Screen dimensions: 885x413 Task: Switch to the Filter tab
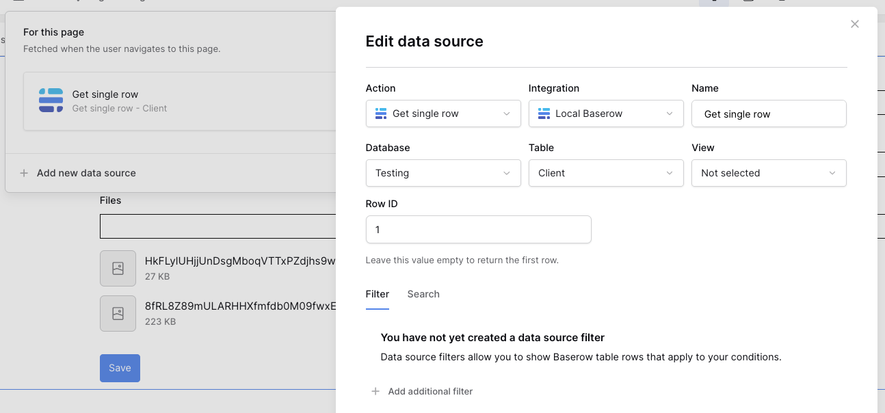point(377,294)
